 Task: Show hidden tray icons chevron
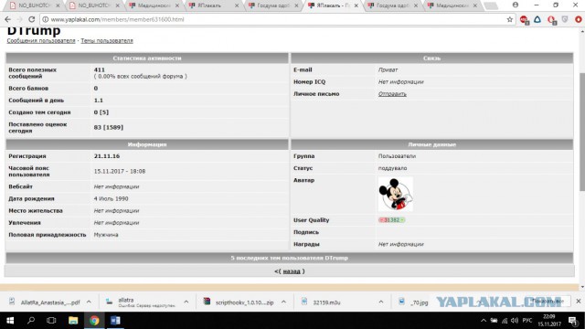point(484,321)
